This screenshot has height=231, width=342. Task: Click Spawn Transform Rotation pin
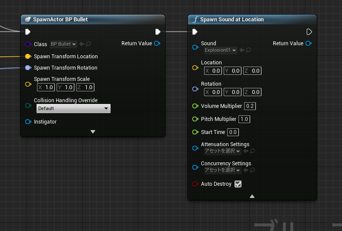click(x=28, y=67)
